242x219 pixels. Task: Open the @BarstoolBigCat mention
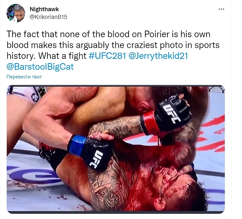[x=40, y=67]
